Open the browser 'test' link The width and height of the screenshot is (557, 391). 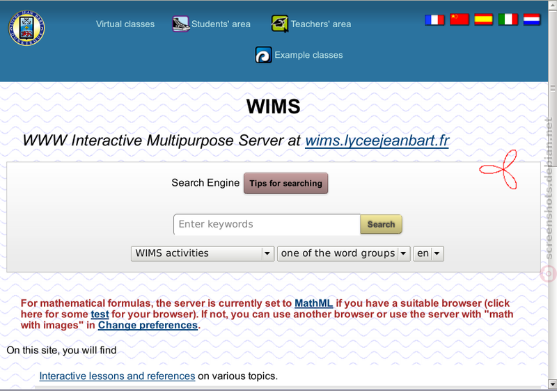pos(100,314)
